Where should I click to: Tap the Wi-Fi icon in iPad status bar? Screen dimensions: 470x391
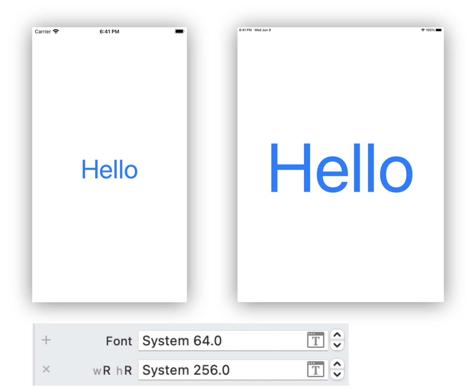[423, 30]
